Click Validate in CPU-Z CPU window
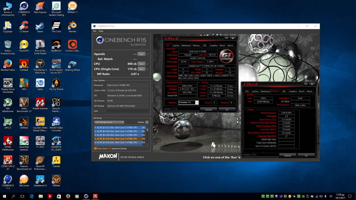This screenshot has width=356, height=200. 208,110
